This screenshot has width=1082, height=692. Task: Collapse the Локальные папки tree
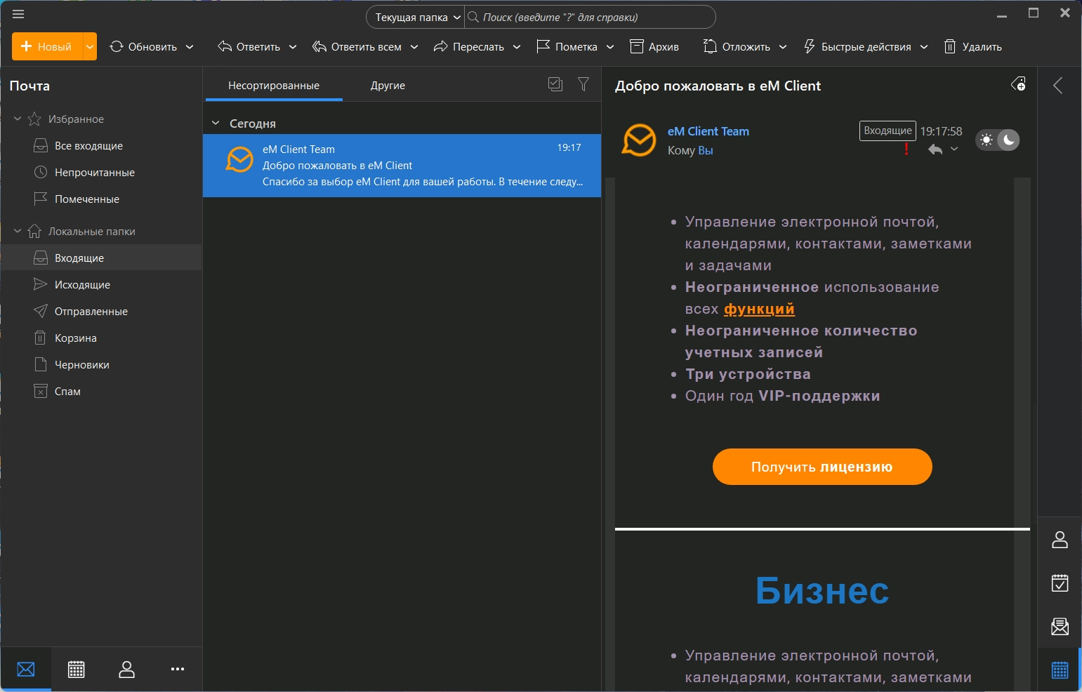click(x=18, y=231)
